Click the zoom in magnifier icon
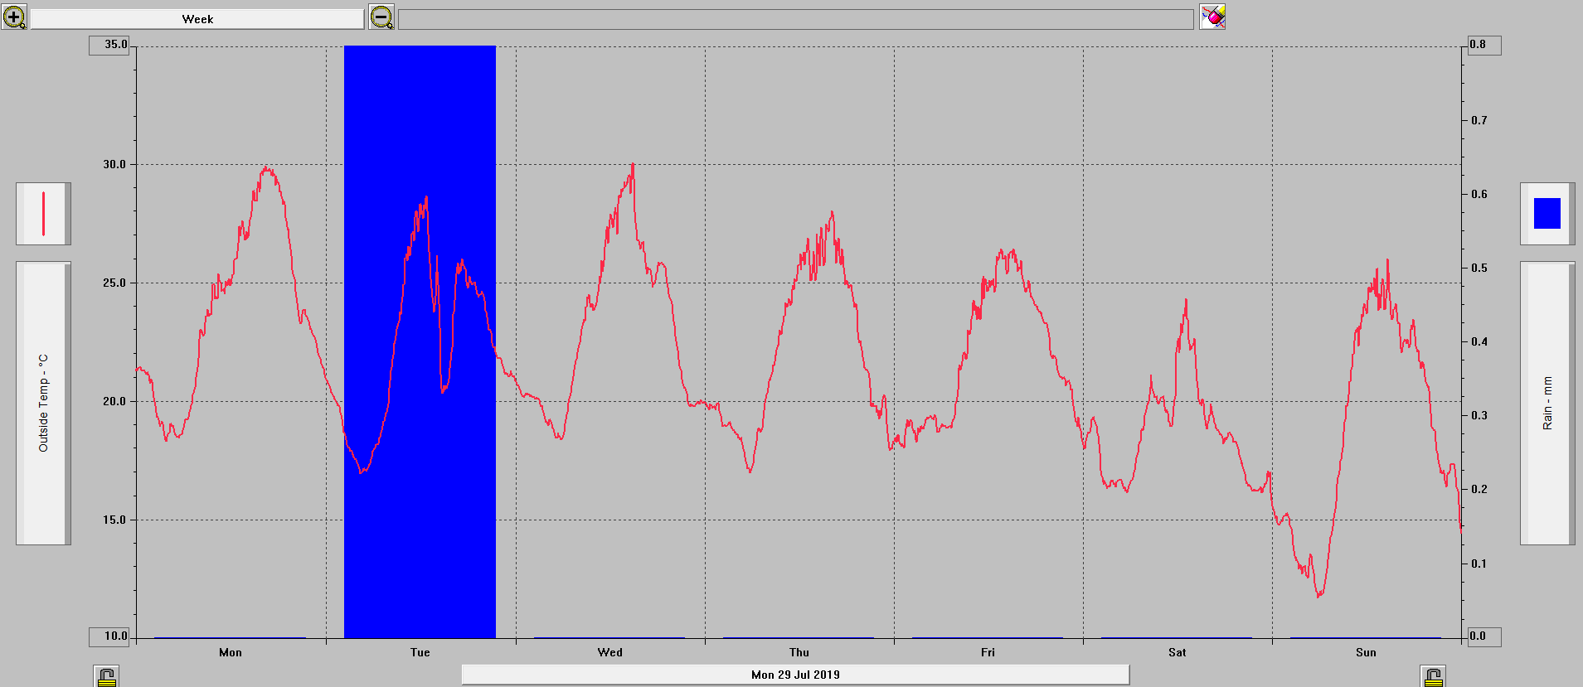1583x687 pixels. point(14,17)
